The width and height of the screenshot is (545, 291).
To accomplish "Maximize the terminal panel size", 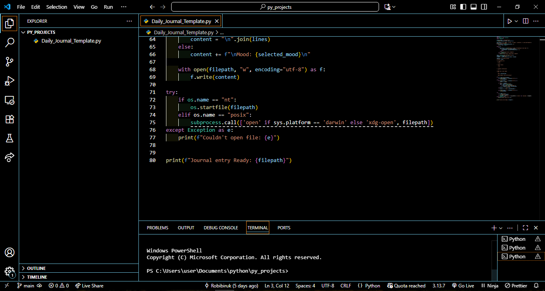I will click(525, 228).
